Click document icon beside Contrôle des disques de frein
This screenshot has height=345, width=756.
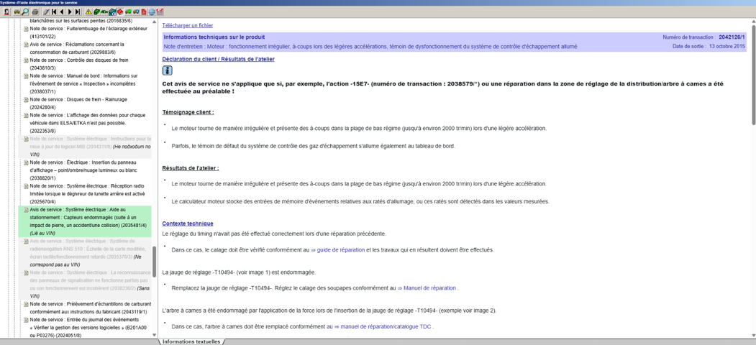click(26, 60)
